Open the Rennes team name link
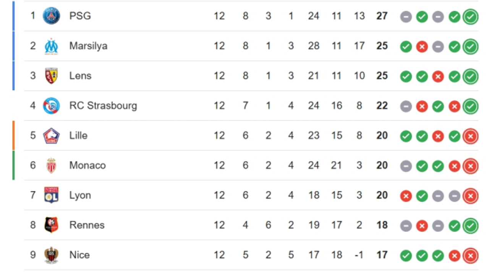This screenshot has height=275, width=489. [87, 225]
